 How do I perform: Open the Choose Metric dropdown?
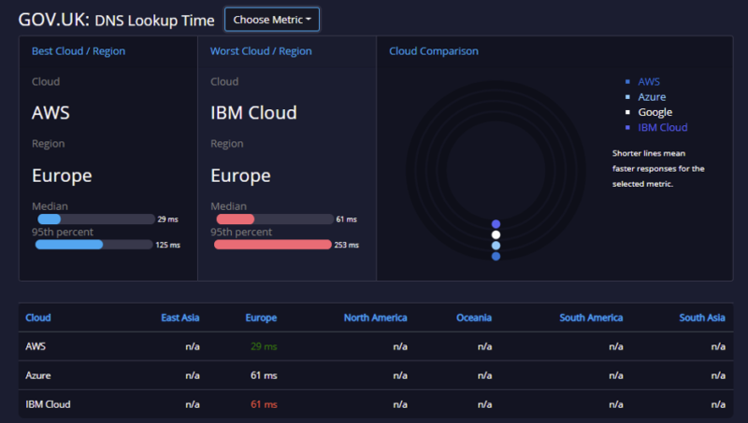(272, 20)
